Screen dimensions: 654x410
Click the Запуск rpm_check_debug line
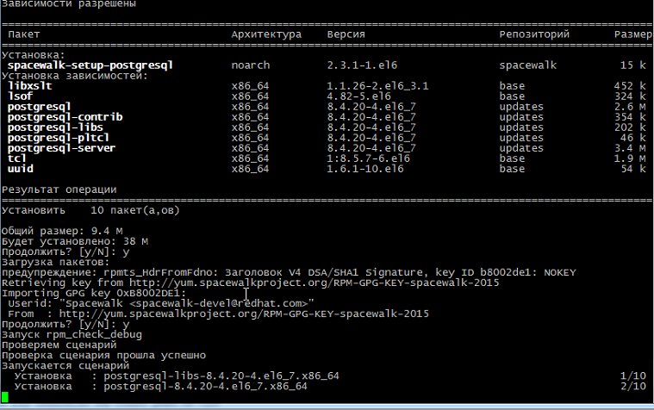pyautogui.click(x=72, y=335)
